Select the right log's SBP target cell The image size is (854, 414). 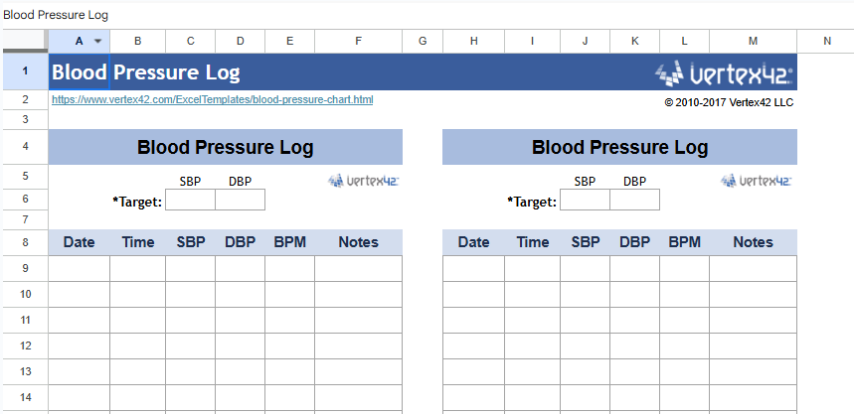pos(585,201)
